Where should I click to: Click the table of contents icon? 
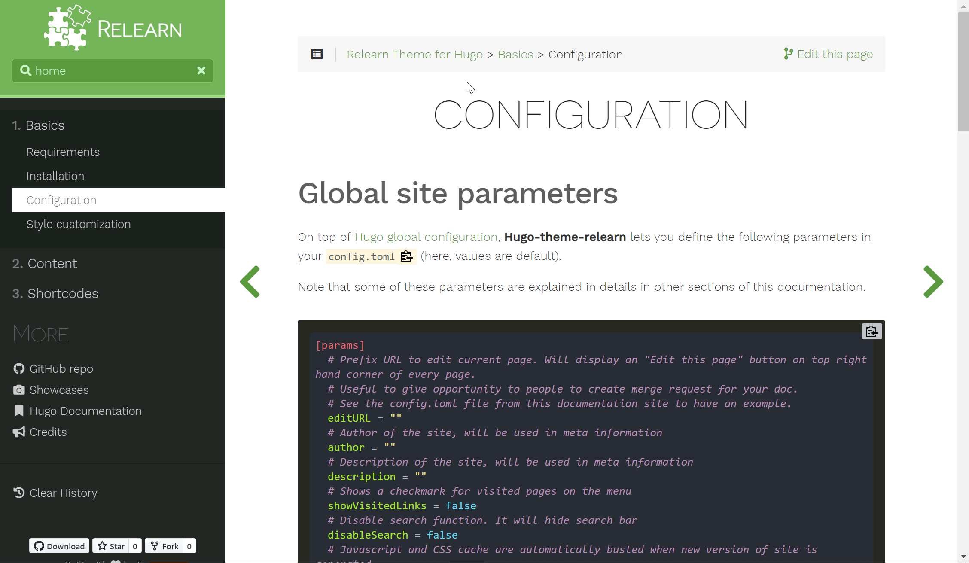(x=317, y=54)
